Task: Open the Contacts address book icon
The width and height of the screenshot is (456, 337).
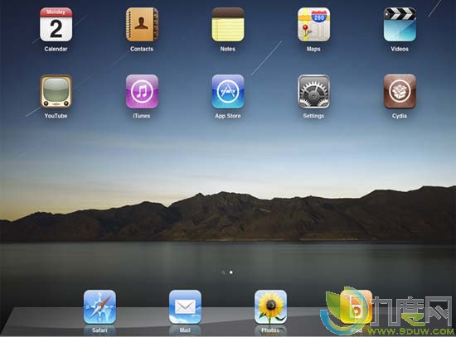Action: [142, 25]
